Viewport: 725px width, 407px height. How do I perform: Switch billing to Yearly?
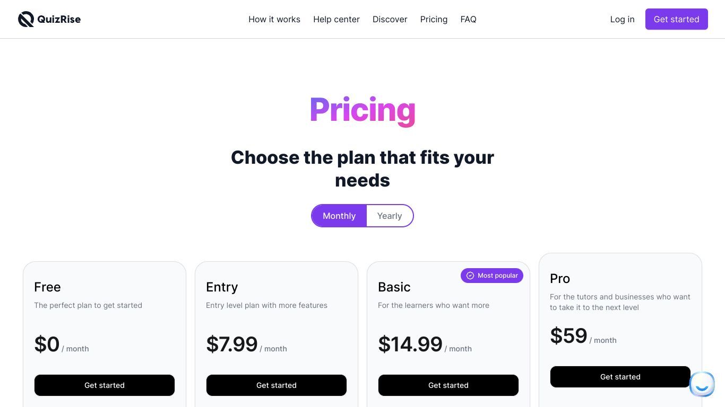tap(390, 216)
